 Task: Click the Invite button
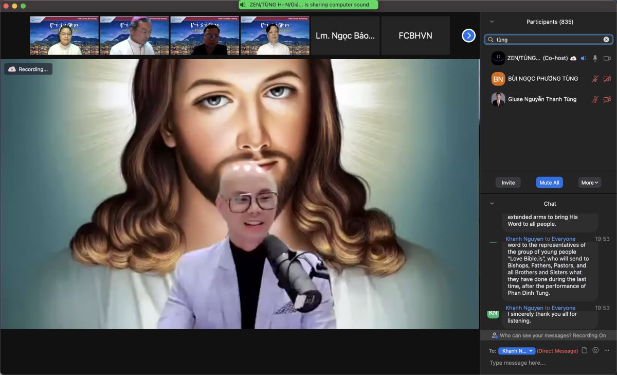[508, 183]
